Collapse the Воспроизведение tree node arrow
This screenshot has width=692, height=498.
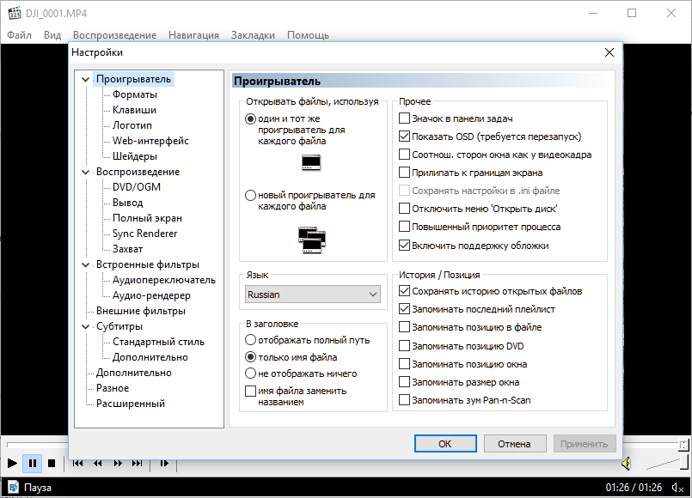86,173
